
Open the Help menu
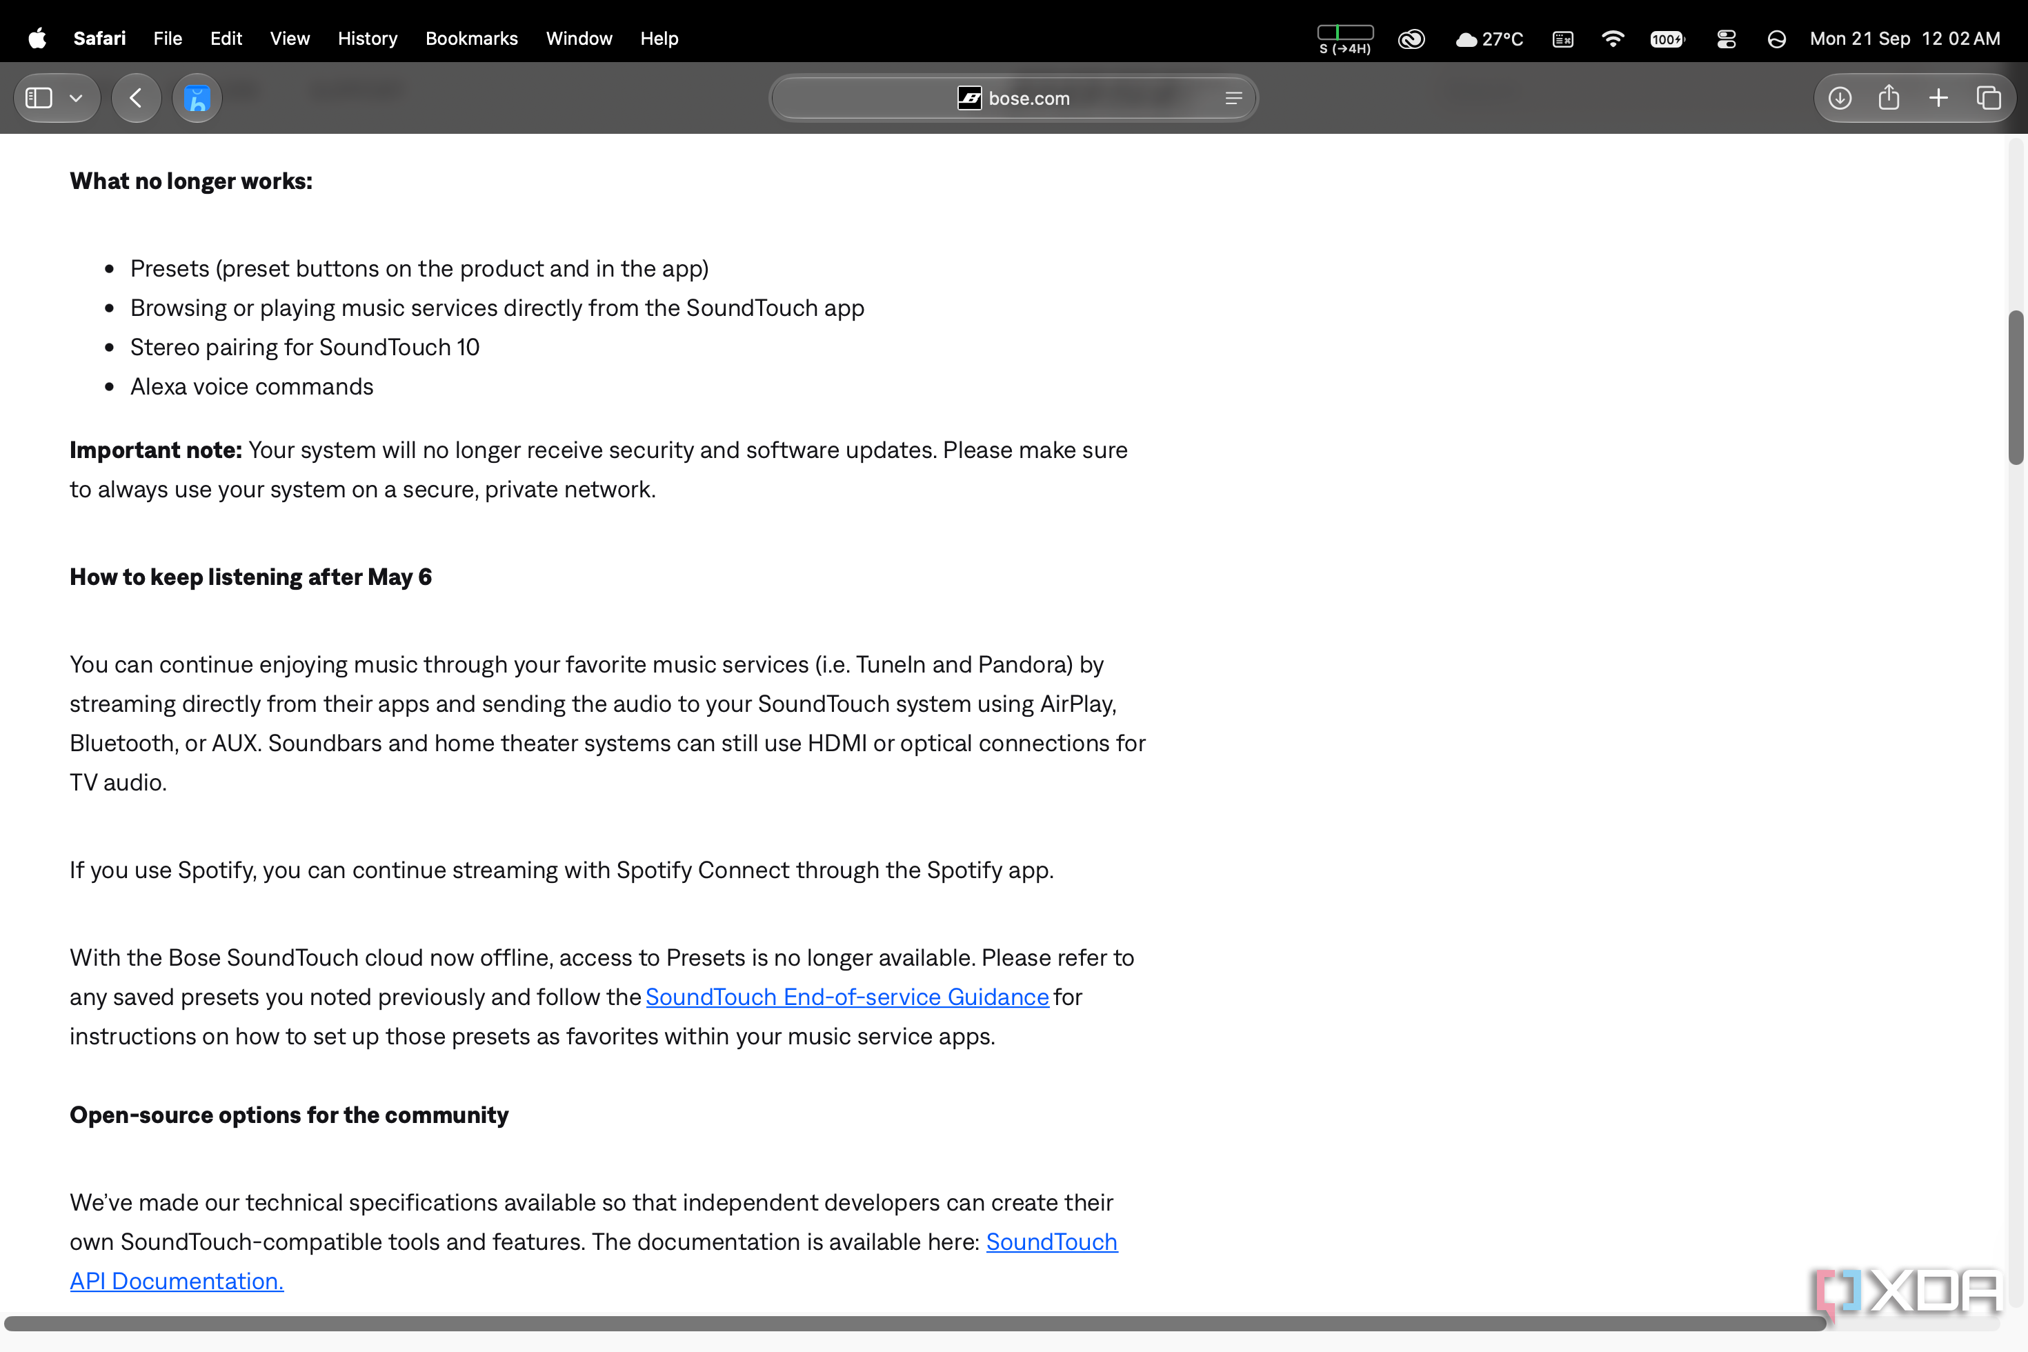tap(659, 39)
